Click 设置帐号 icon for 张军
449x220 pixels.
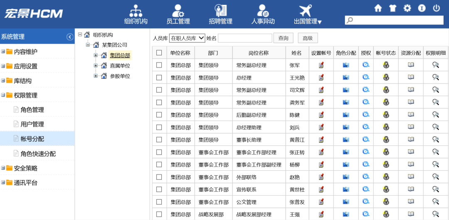[x=321, y=65]
